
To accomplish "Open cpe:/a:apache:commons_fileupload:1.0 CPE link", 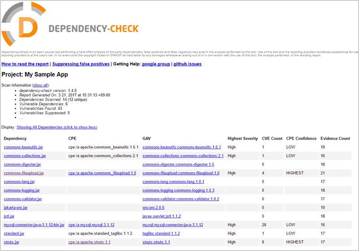I will [x=102, y=173].
